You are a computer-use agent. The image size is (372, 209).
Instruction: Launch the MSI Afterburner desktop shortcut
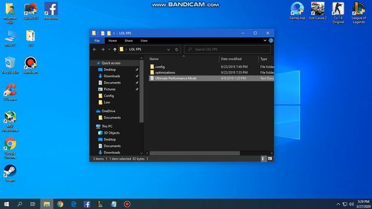pyautogui.click(x=10, y=121)
